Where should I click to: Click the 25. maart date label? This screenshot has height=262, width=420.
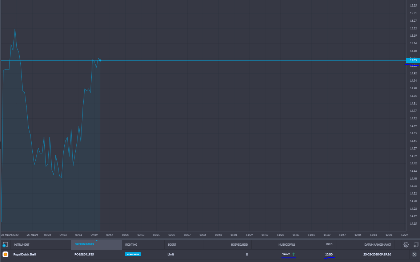point(32,235)
